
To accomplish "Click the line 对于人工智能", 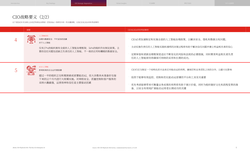I will (x=45, y=43).
